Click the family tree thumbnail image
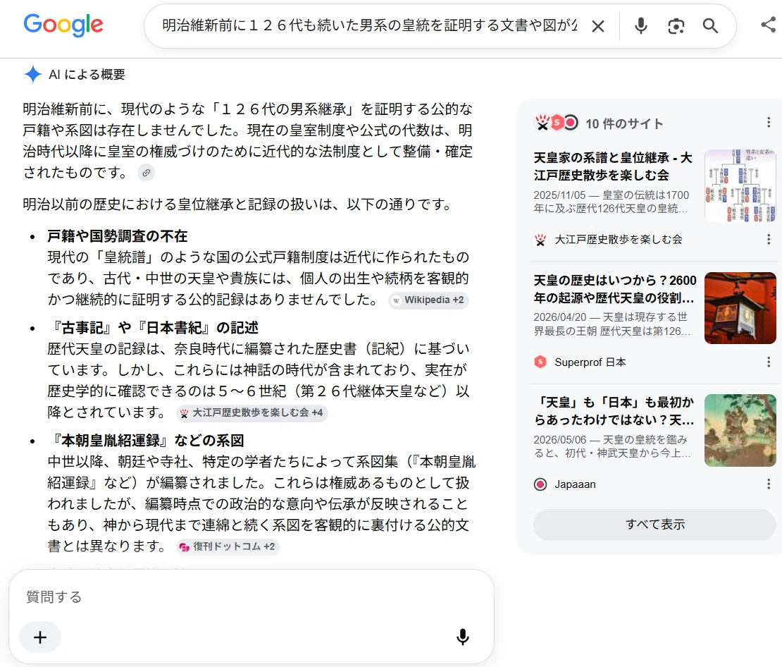The height and width of the screenshot is (667, 782). (740, 185)
